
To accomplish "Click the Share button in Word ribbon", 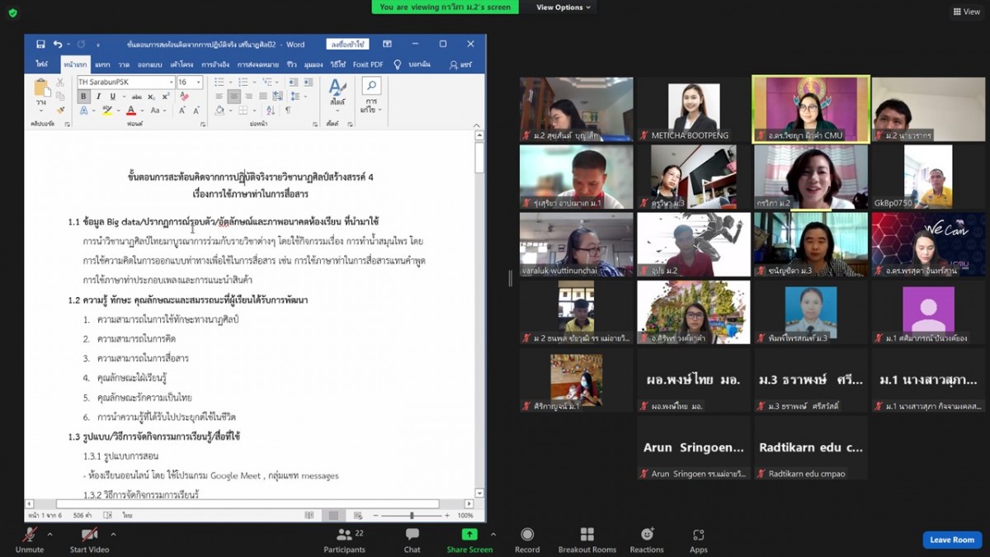I will tap(461, 65).
